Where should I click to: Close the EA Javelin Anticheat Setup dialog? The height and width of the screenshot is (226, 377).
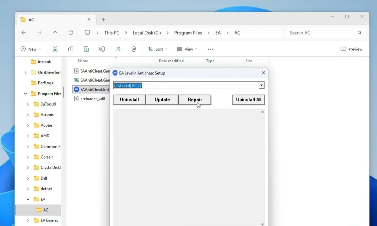tap(263, 73)
